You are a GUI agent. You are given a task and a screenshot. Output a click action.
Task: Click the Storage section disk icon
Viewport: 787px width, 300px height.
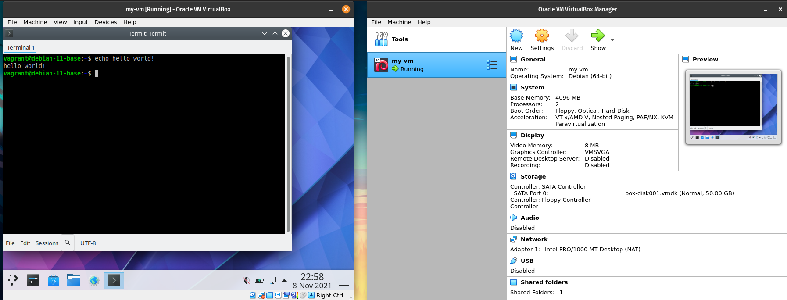(514, 176)
